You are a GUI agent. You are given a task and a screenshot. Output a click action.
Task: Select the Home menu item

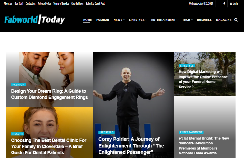pyautogui.click(x=87, y=20)
